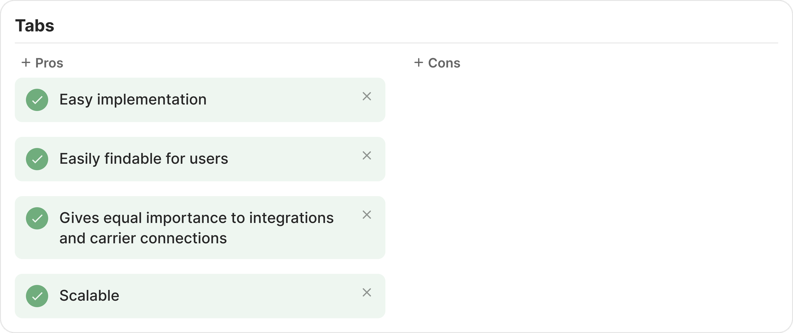This screenshot has width=793, height=333.
Task: Select the Easy implementation card background
Action: [200, 100]
